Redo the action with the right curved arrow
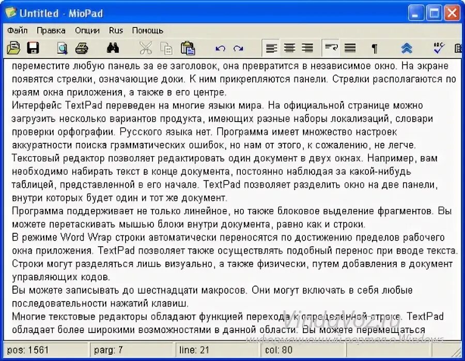The width and height of the screenshot is (465, 361). coord(238,49)
